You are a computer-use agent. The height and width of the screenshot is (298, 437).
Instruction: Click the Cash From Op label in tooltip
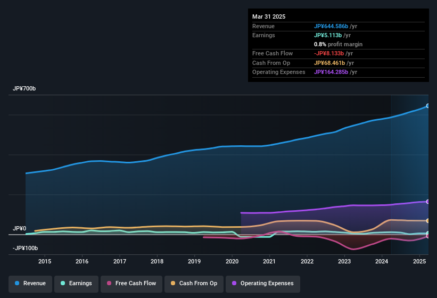pos(271,63)
